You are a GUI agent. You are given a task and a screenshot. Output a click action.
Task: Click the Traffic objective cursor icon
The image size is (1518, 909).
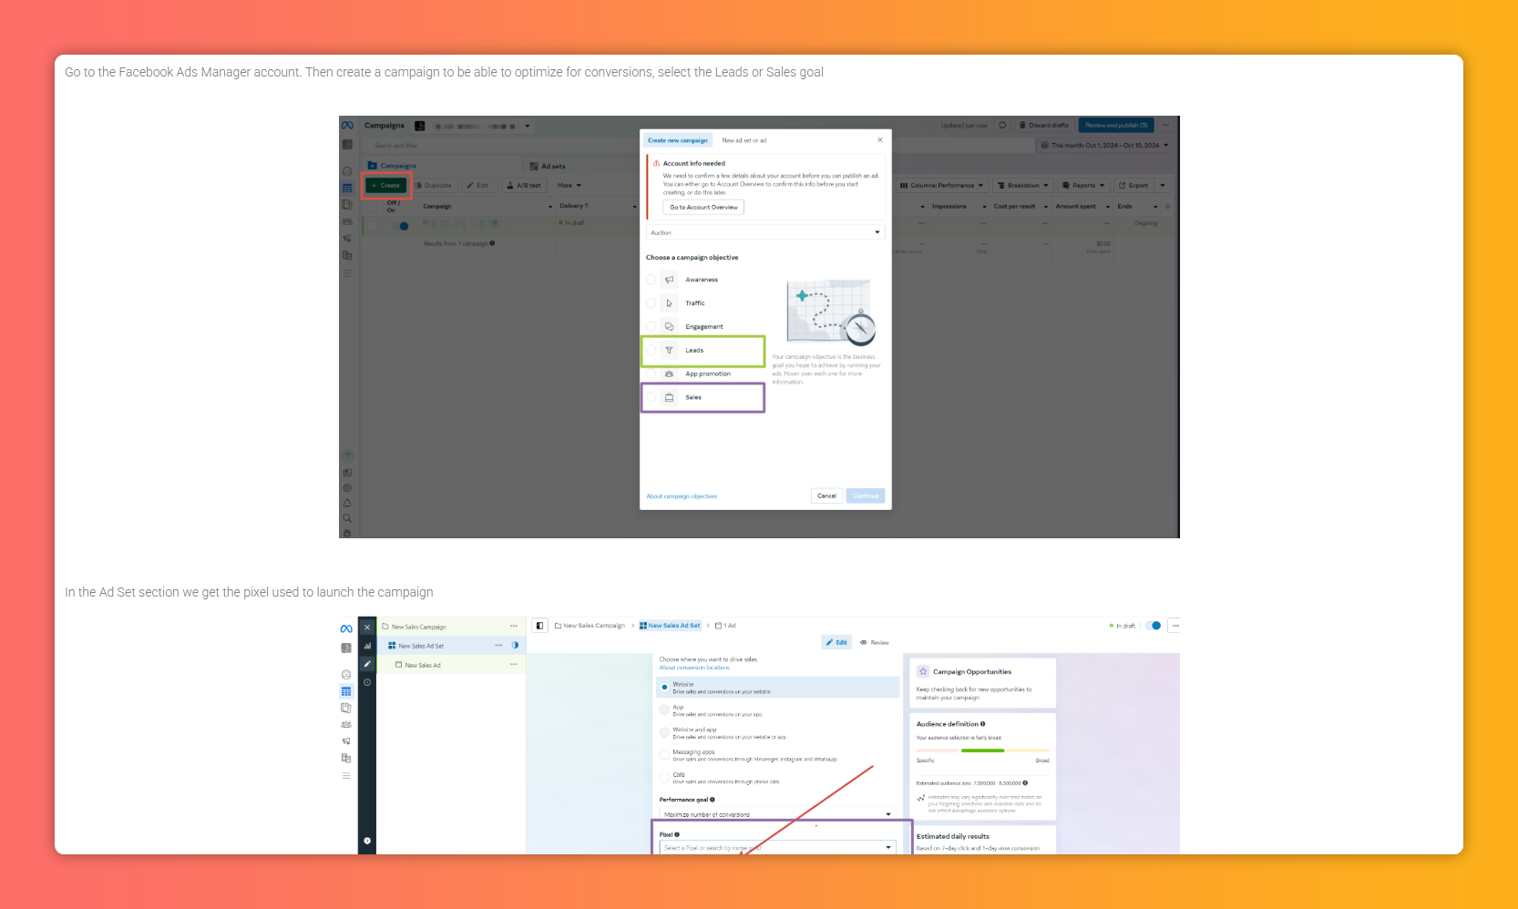click(669, 303)
